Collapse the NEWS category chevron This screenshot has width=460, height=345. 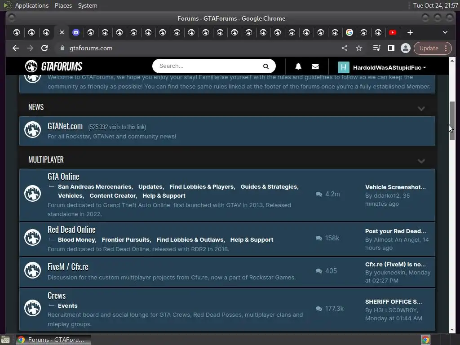pyautogui.click(x=421, y=109)
